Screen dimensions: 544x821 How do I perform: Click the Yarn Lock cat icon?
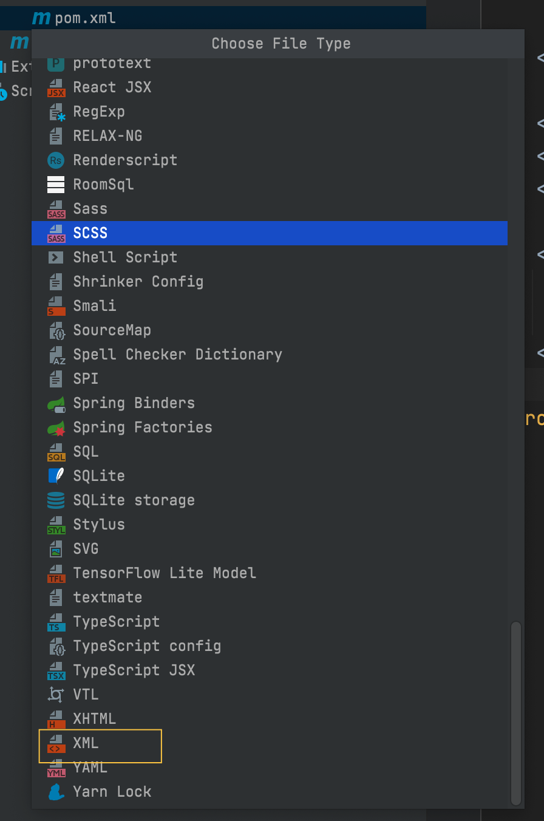point(56,792)
